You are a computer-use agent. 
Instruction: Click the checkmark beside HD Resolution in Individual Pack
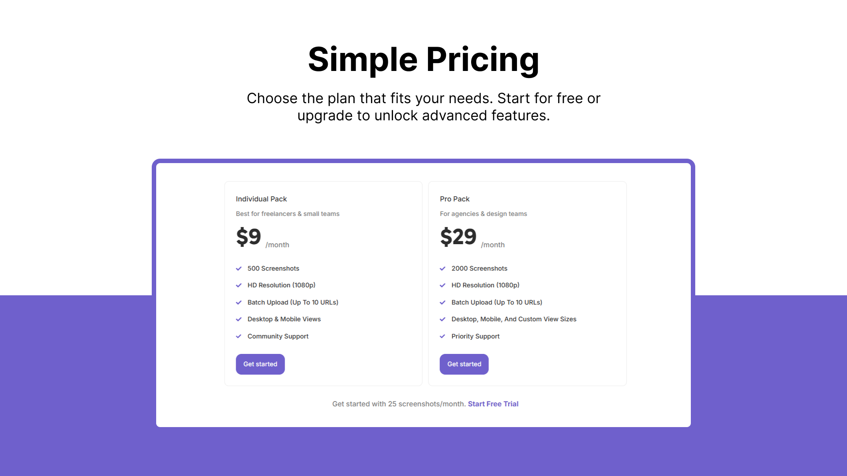tap(240, 285)
